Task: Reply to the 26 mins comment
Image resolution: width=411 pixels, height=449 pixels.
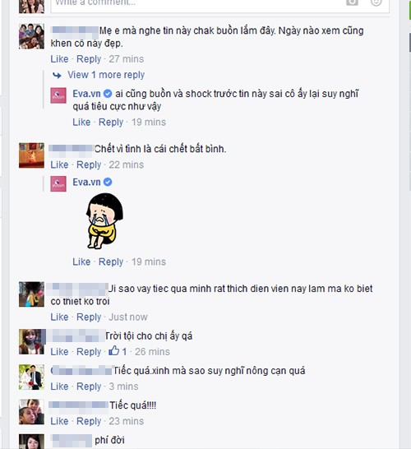Action: (x=89, y=352)
